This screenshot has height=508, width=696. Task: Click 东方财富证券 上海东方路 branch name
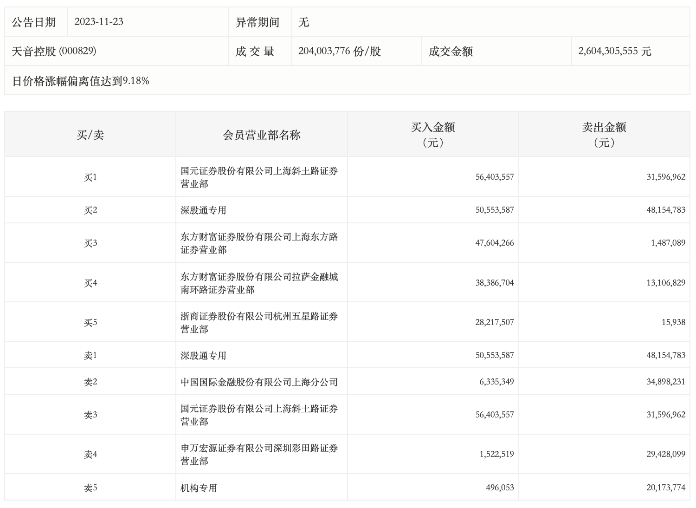pos(259,243)
